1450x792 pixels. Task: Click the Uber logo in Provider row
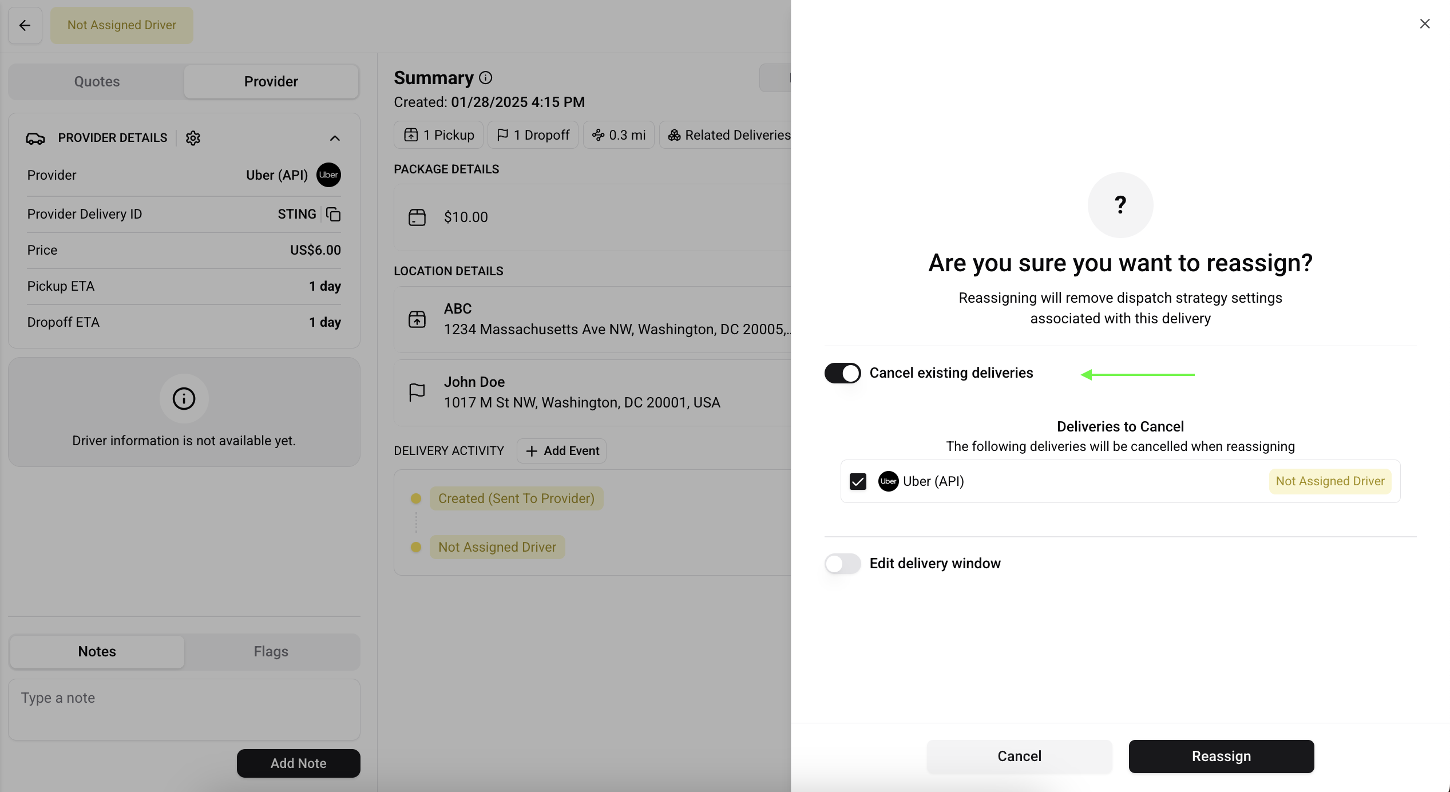pyautogui.click(x=328, y=175)
